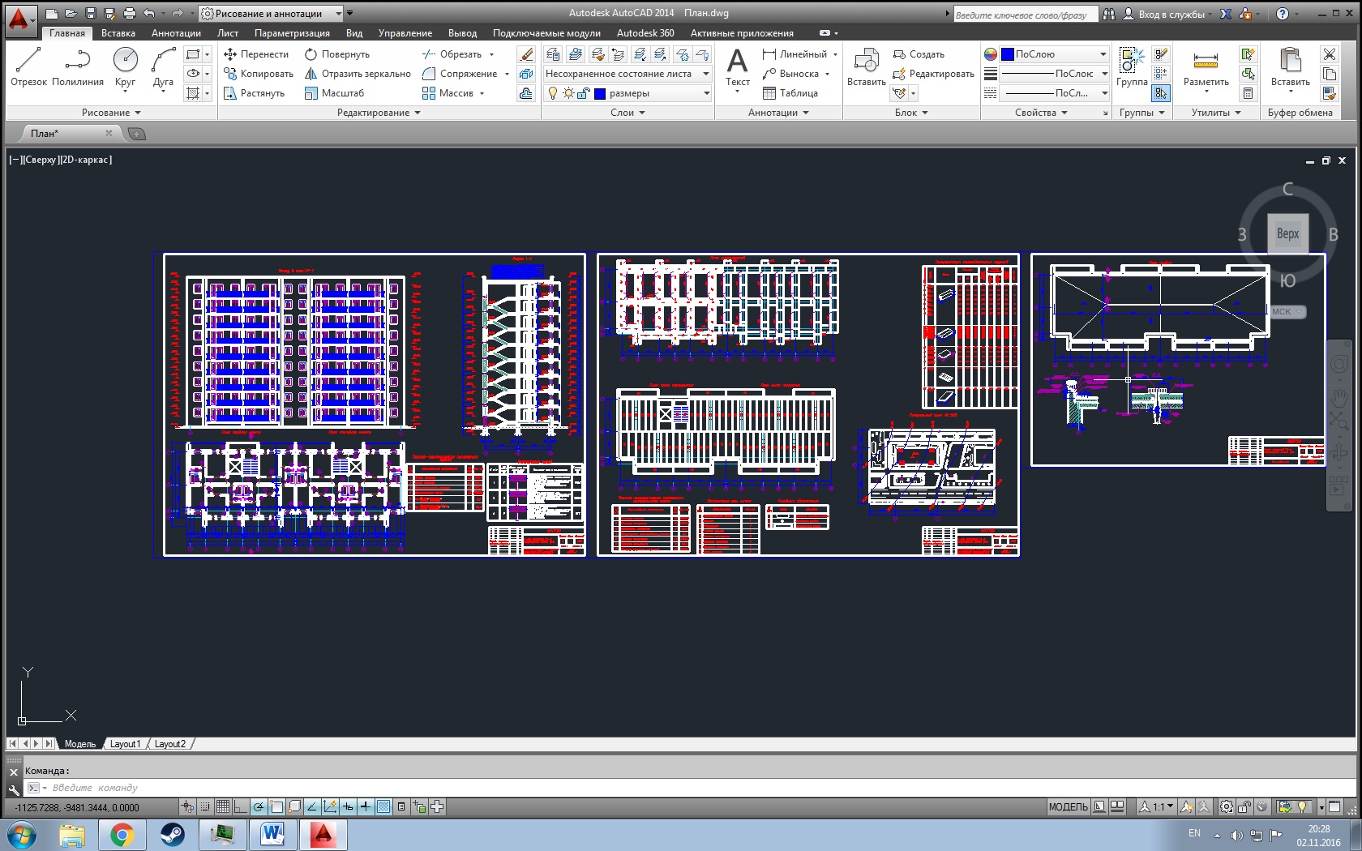Screen dimensions: 1362x851
Task: Toggle ortho mode in status bar
Action: pyautogui.click(x=240, y=806)
